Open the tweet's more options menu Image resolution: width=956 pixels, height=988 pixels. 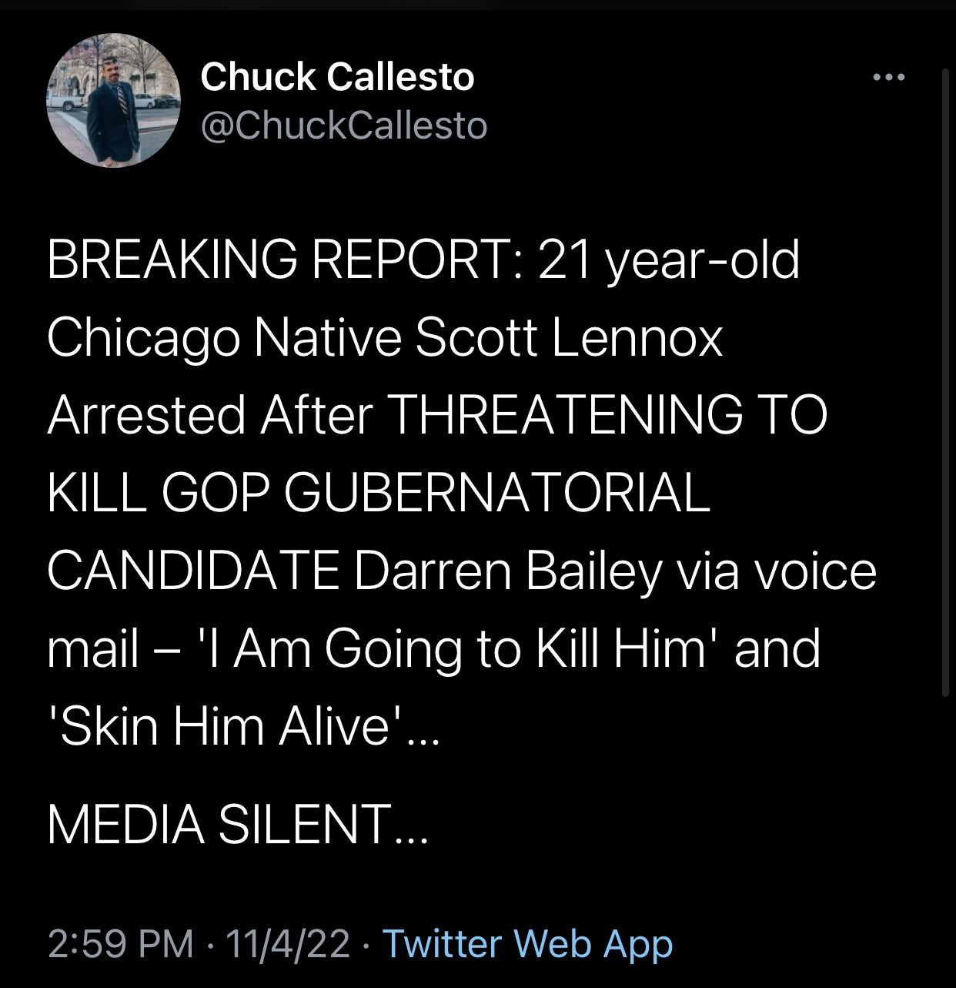pos(889,77)
